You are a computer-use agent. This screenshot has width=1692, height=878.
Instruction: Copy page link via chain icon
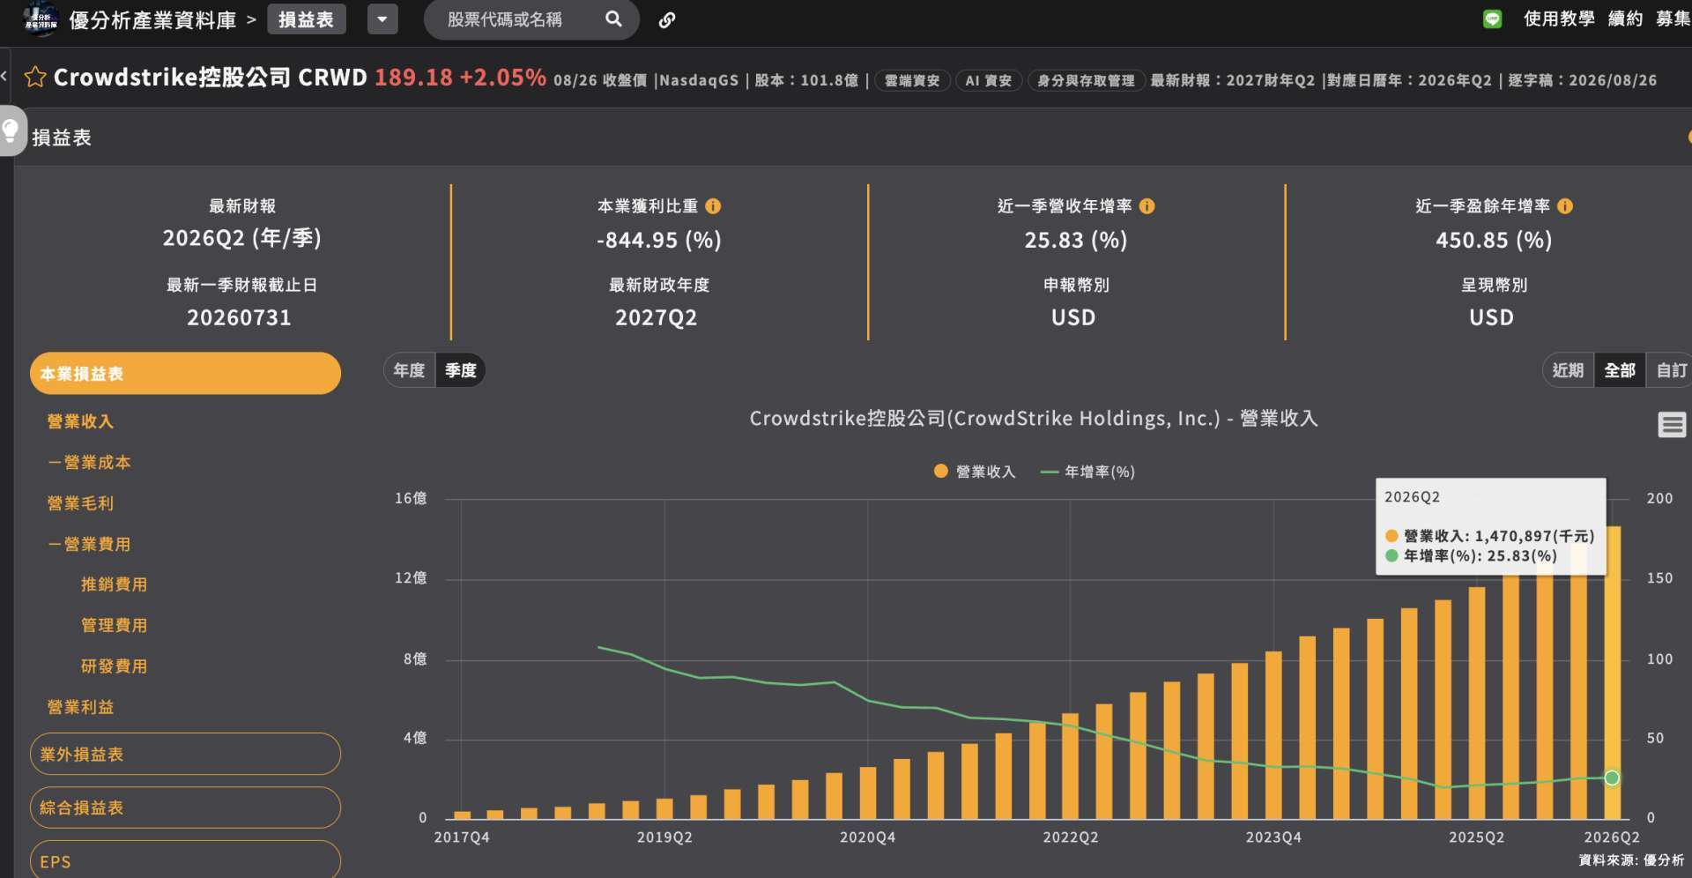pos(667,19)
